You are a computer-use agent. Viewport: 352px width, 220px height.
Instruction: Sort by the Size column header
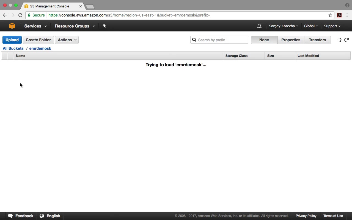coord(280,56)
